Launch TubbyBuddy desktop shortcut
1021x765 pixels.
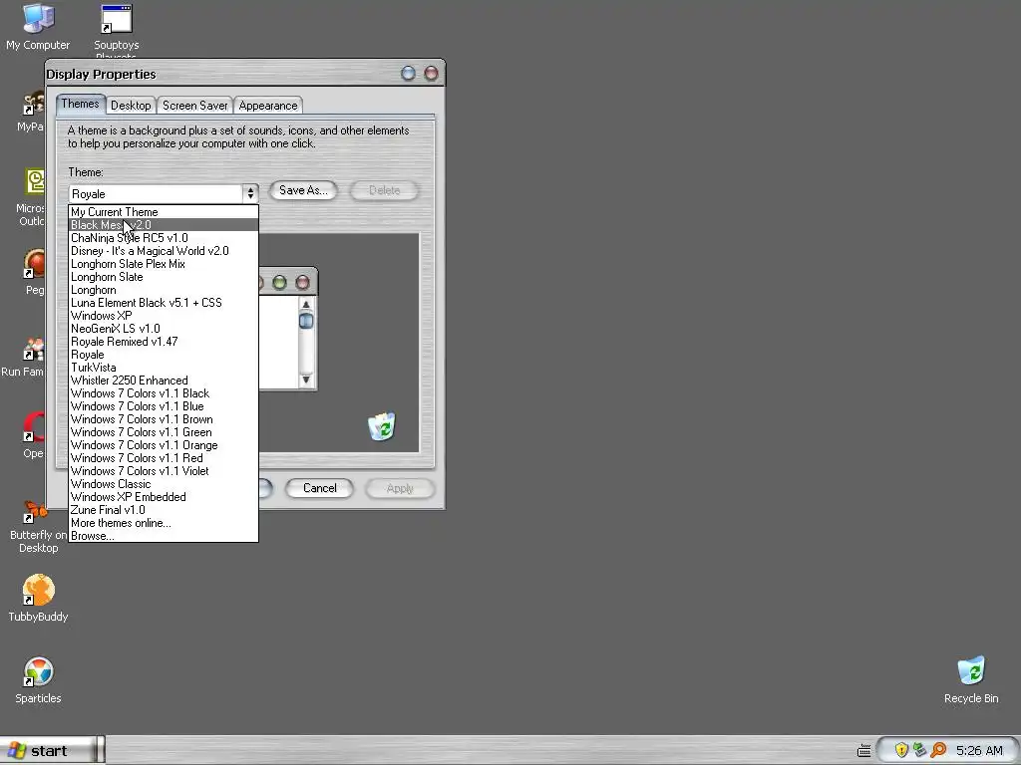(x=38, y=598)
